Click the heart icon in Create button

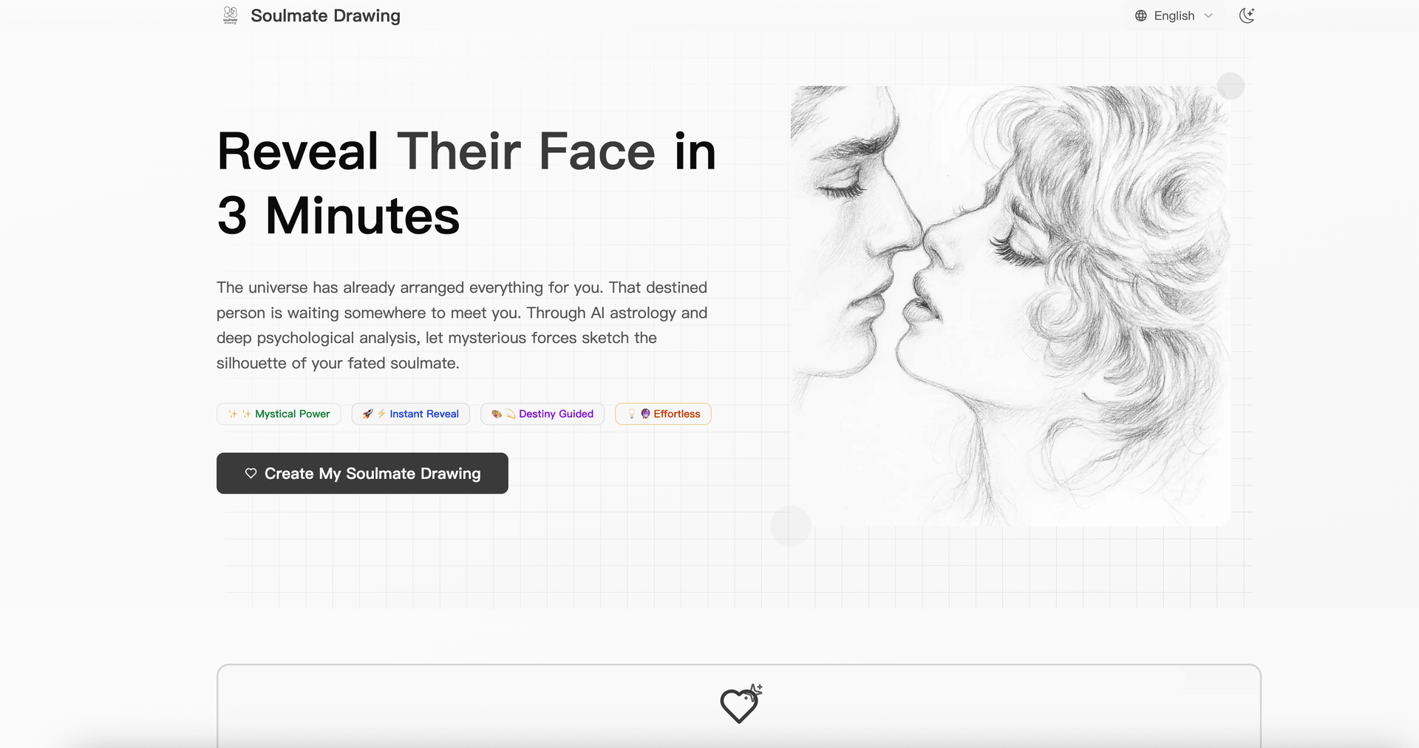(x=251, y=473)
